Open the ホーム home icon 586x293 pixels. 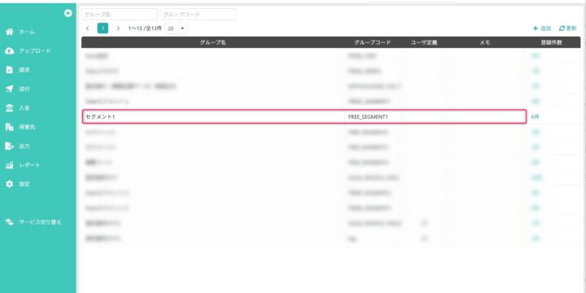(x=10, y=32)
